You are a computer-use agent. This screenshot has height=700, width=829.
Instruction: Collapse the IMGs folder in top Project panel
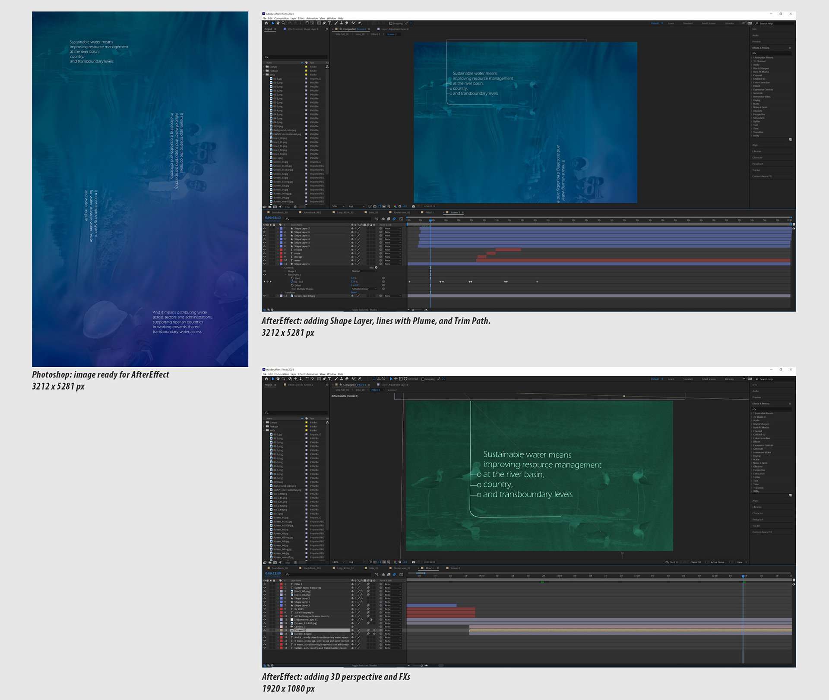pos(264,74)
